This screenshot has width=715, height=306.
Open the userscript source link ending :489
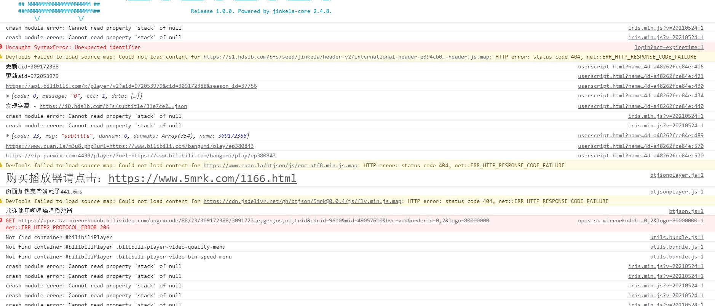coord(640,136)
